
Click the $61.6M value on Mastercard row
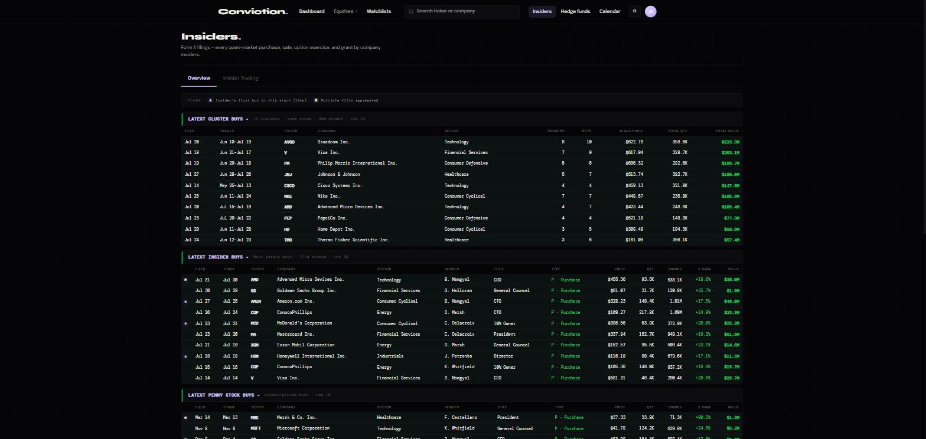click(731, 335)
